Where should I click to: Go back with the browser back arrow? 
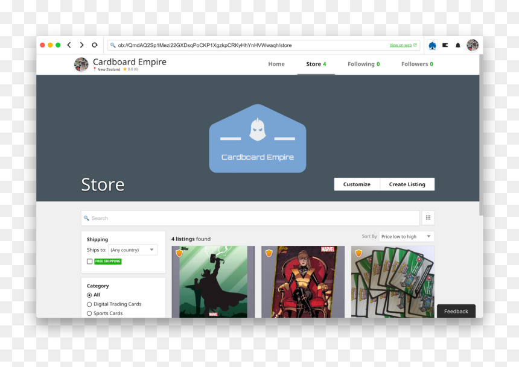69,45
